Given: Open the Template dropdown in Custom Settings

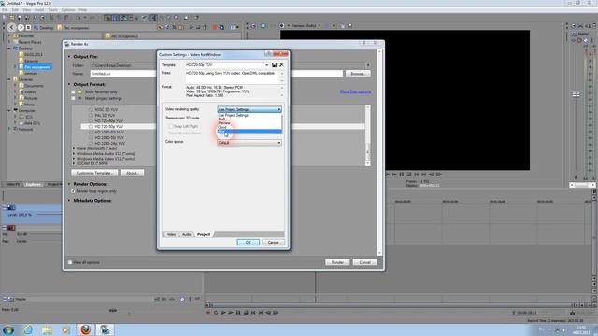Looking at the screenshot, I should pos(267,65).
